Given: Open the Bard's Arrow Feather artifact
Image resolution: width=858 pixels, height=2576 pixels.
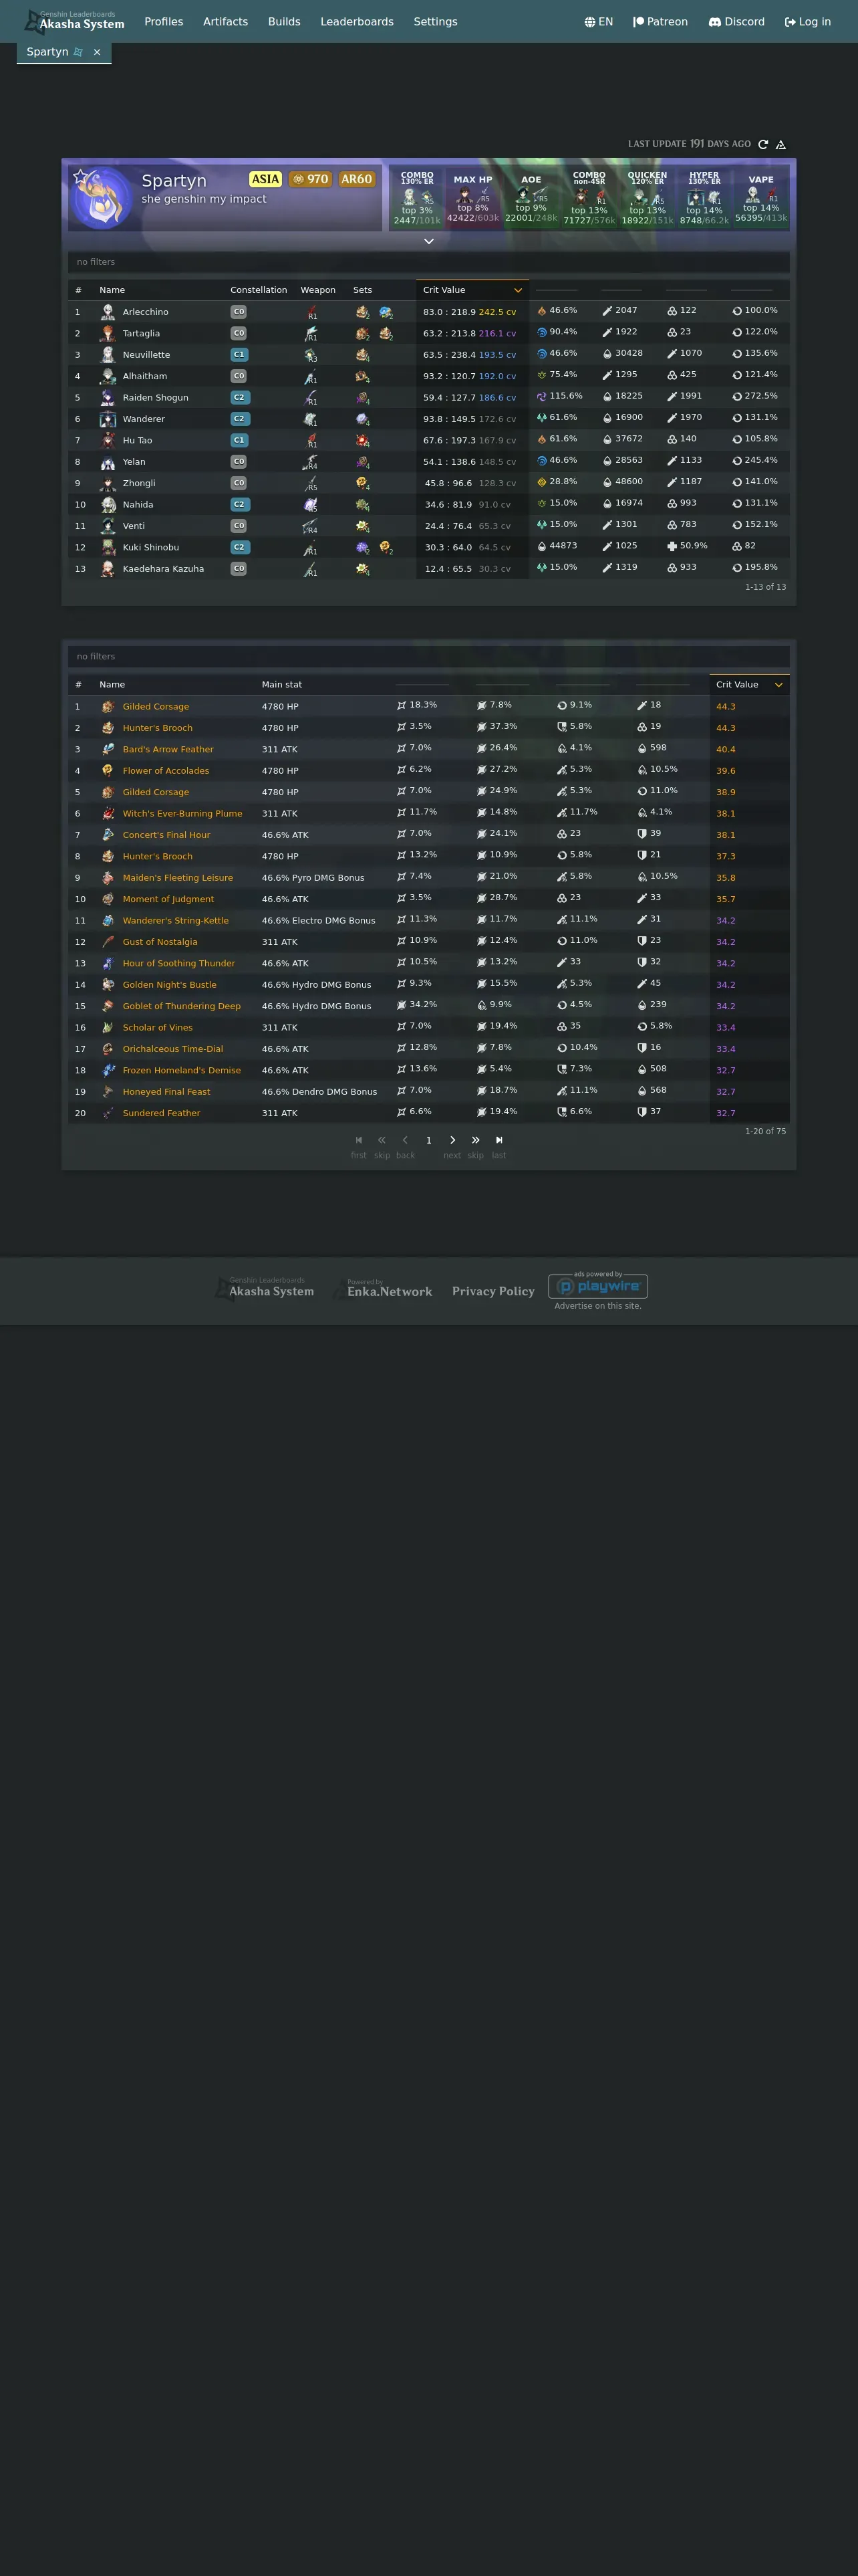Looking at the screenshot, I should point(168,750).
